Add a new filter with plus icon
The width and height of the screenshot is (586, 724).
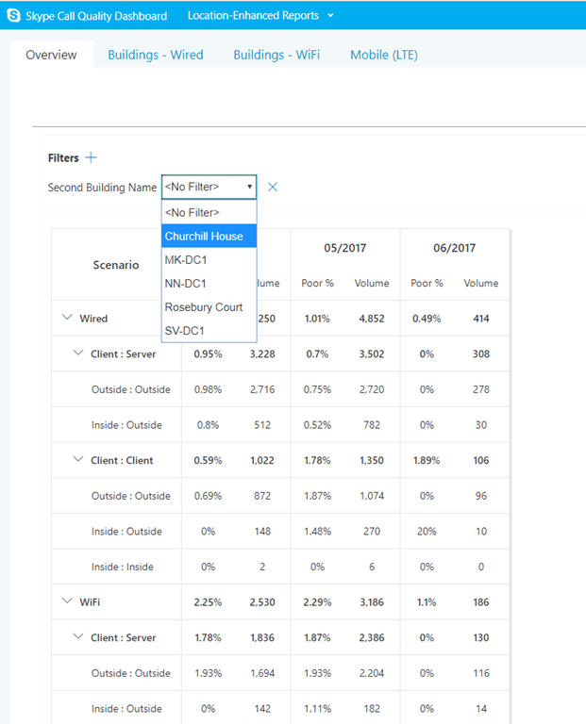pyautogui.click(x=91, y=157)
